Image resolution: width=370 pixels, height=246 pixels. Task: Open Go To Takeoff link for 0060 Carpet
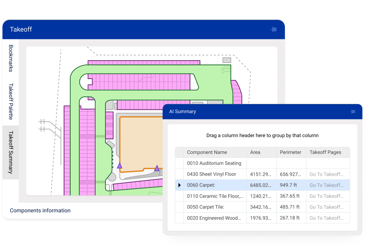[x=327, y=185]
